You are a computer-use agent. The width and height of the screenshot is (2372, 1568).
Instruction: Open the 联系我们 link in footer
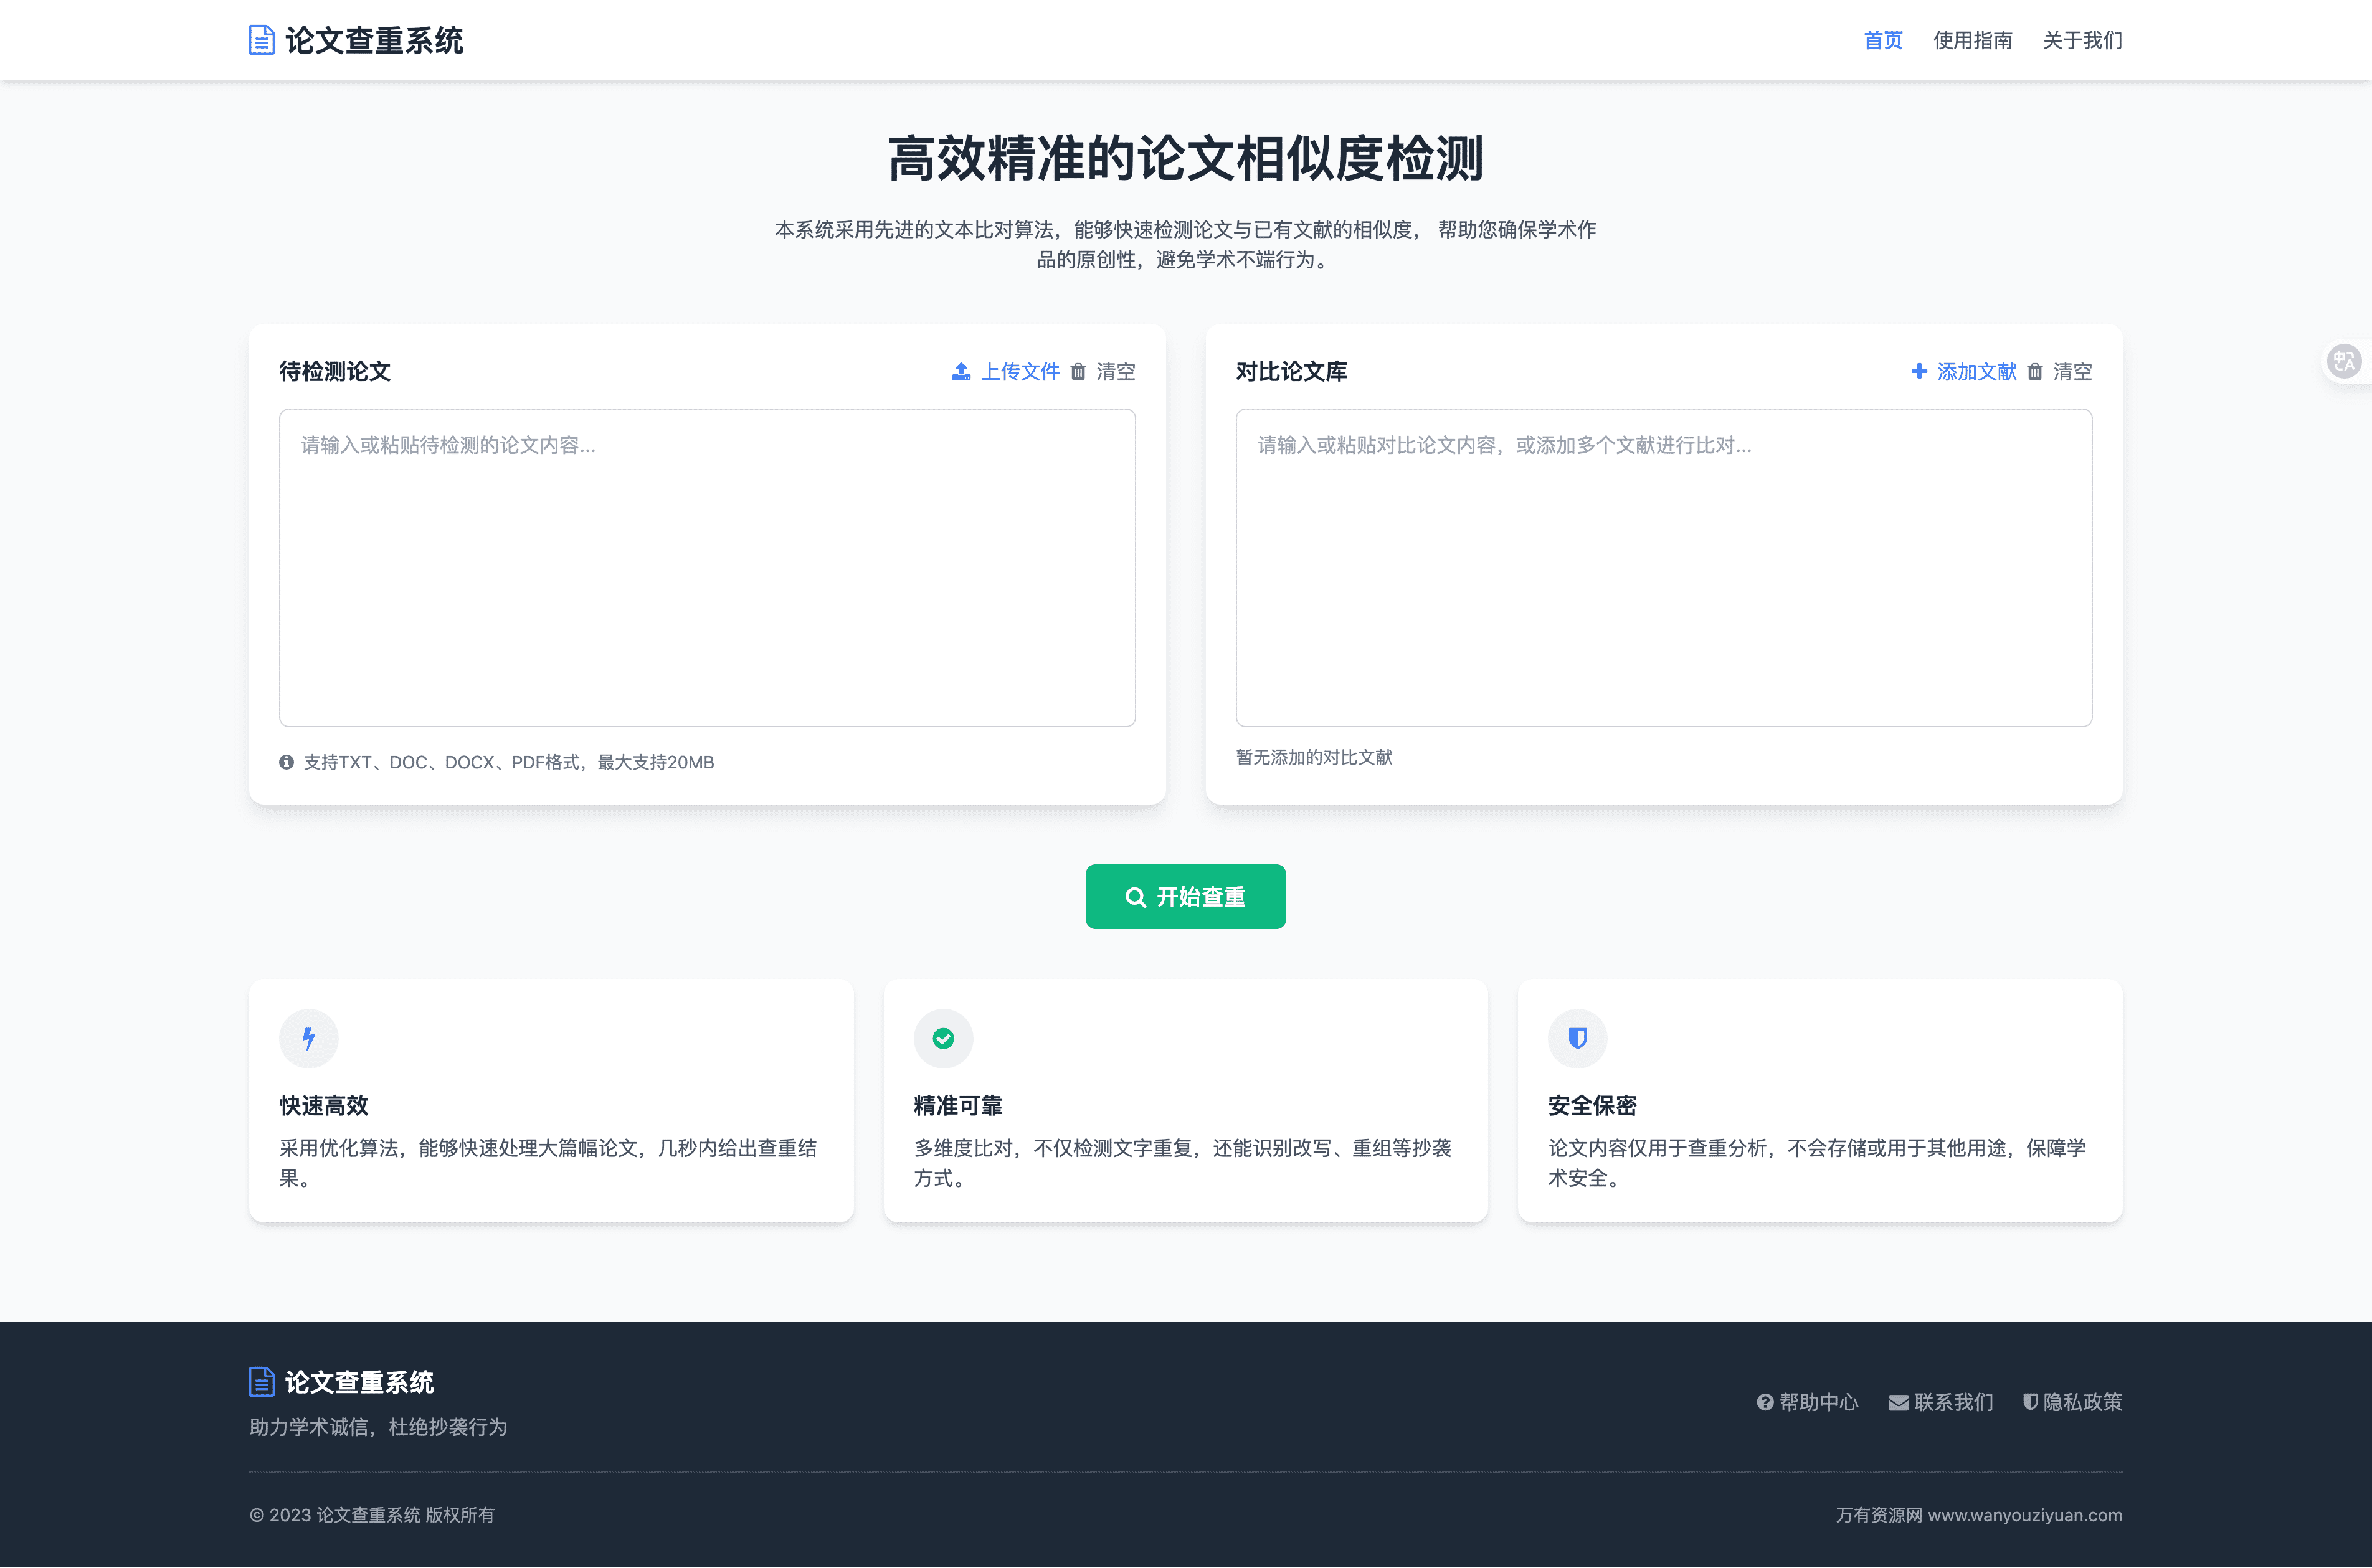[1940, 1402]
